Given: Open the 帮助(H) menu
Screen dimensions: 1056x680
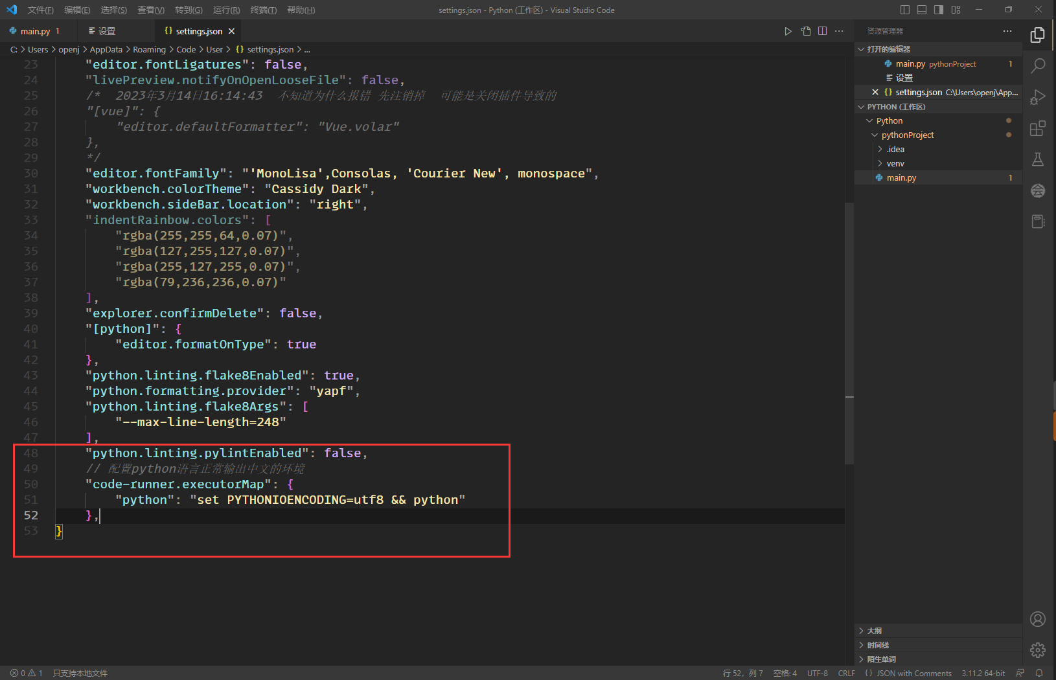Looking at the screenshot, I should pyautogui.click(x=301, y=10).
